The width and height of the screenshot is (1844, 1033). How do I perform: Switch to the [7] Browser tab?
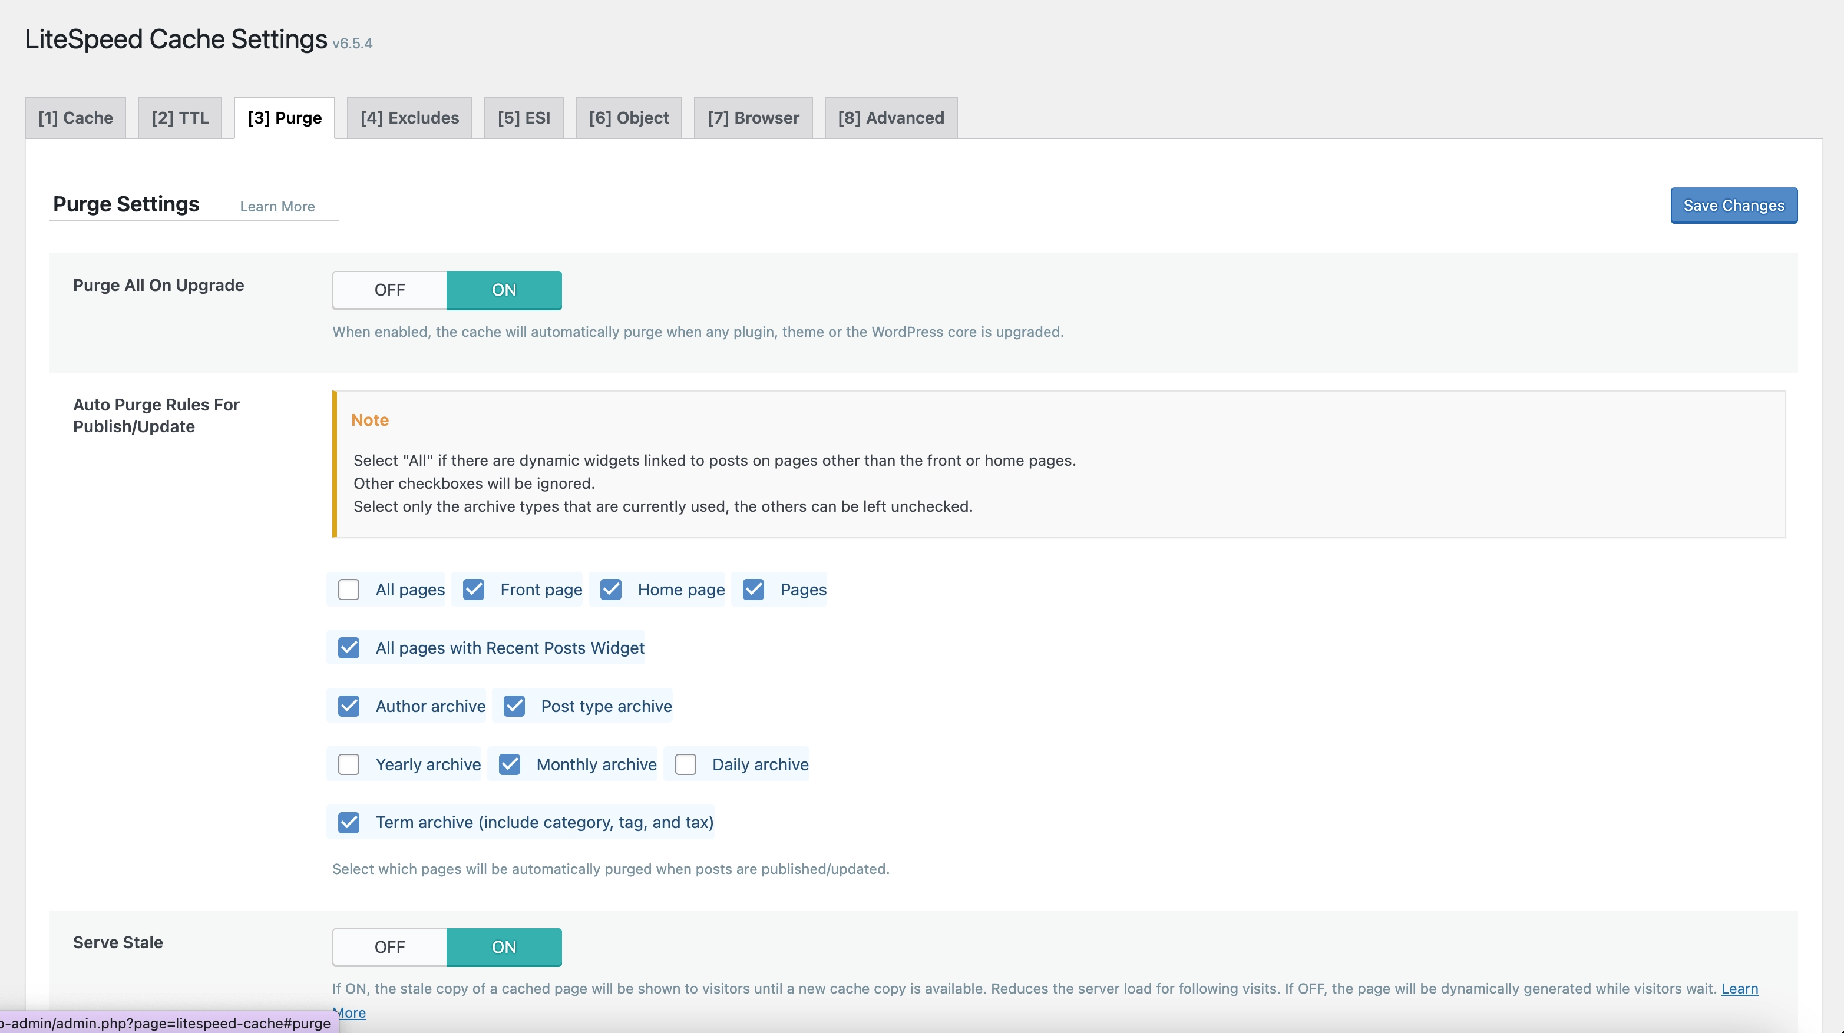click(753, 117)
